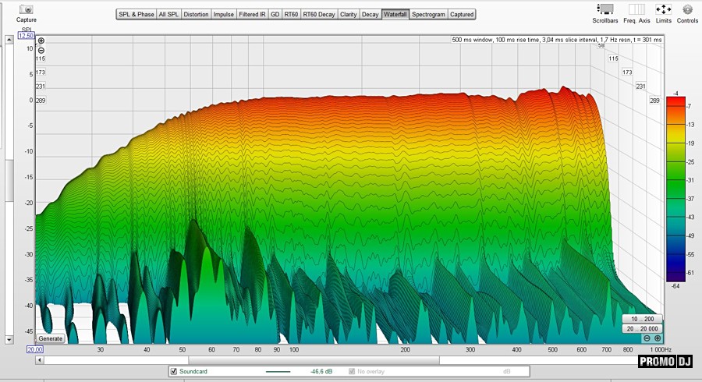Toggle the No overlay checkbox

[x=352, y=372]
